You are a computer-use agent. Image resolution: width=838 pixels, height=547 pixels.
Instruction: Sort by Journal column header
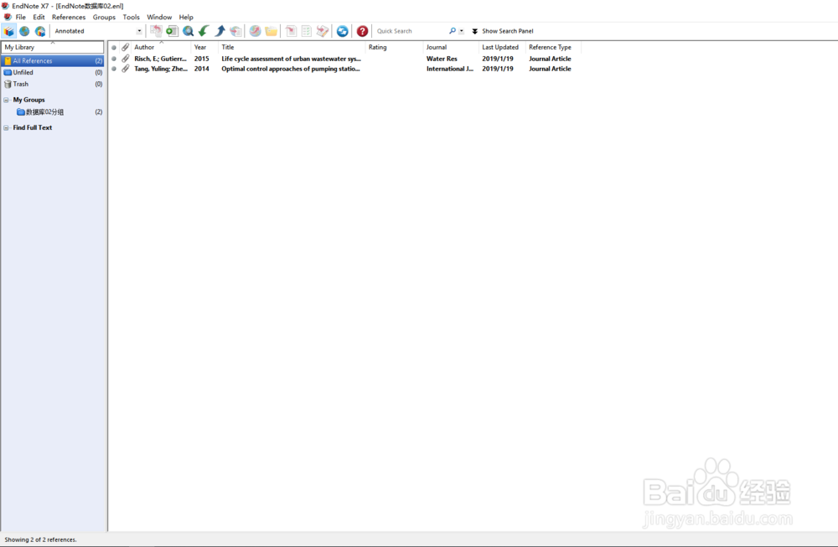pos(451,47)
